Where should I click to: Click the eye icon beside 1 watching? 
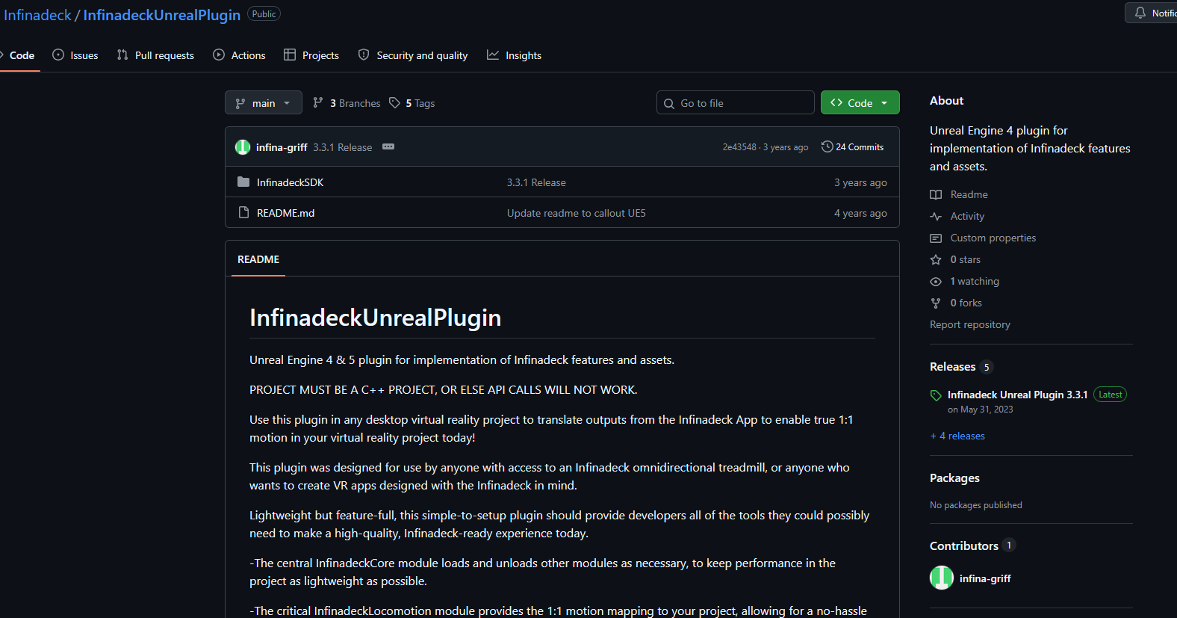point(936,281)
